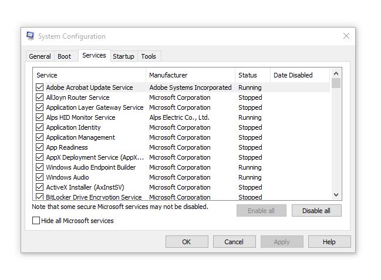Open Help for System Configuration

(329, 242)
